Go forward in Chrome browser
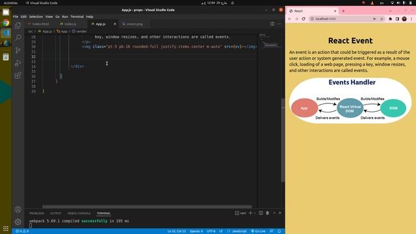 coord(296,19)
